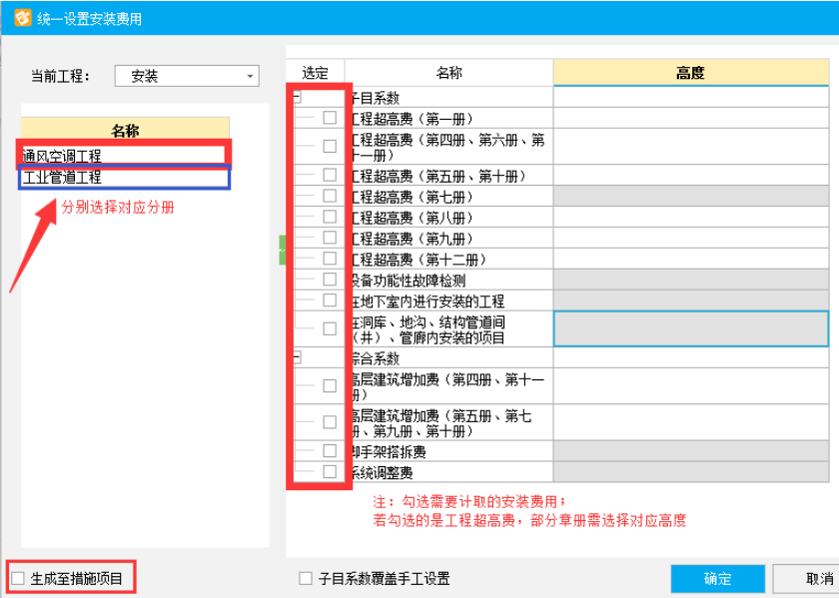Check 在地下室内进行安装的工程 checkbox
839x598 pixels.
(x=330, y=300)
